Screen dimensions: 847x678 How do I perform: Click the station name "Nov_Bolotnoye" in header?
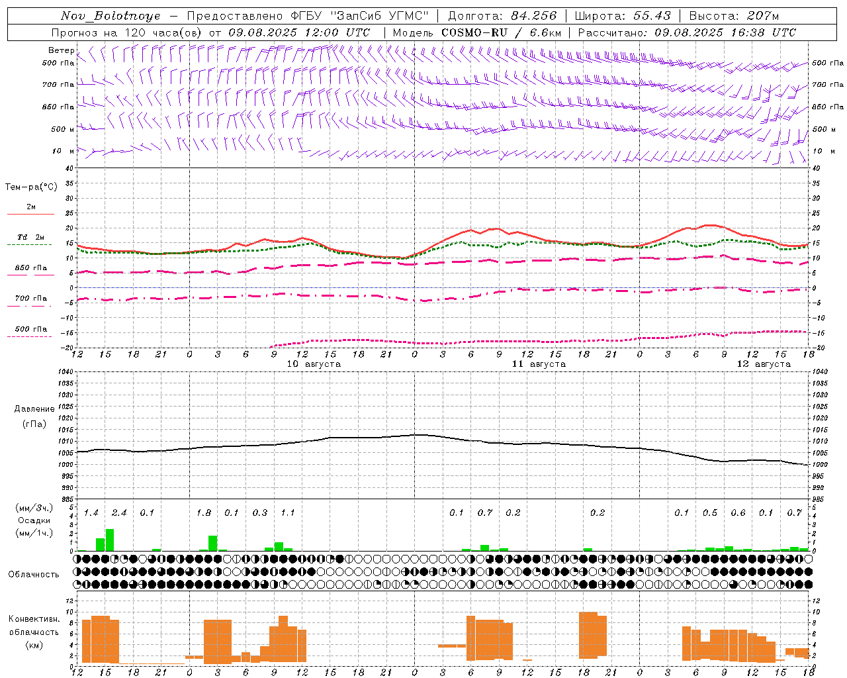[x=111, y=16]
